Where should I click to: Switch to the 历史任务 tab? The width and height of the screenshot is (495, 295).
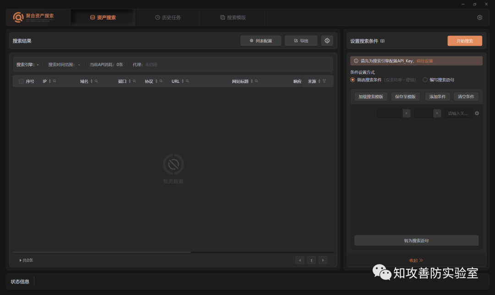[168, 18]
